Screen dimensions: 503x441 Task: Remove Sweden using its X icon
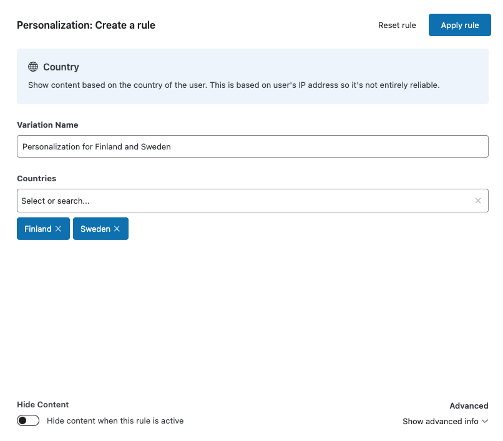117,229
